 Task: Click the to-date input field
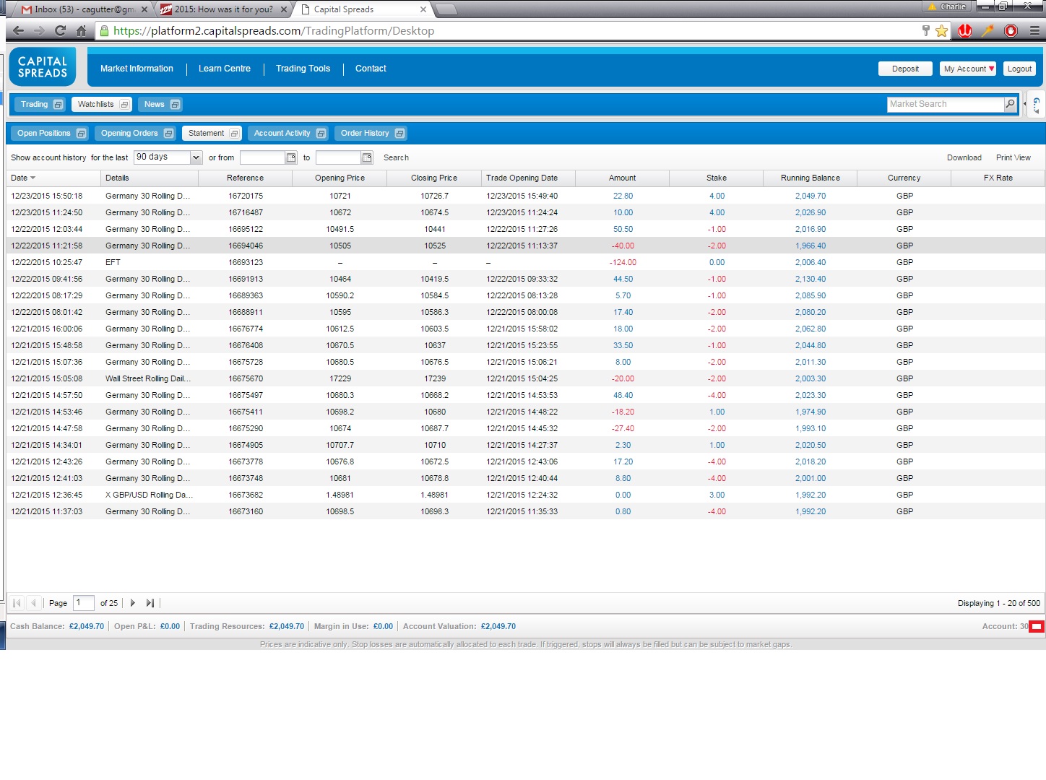click(x=338, y=157)
